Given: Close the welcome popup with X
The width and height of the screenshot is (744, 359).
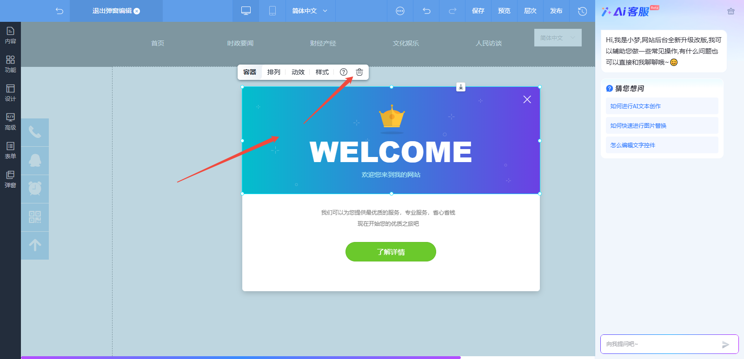Looking at the screenshot, I should [x=527, y=99].
